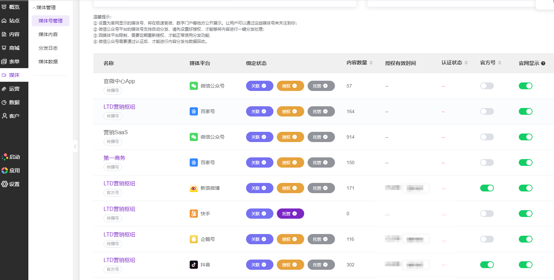Click 托管 button in 第一商务 row
554x280 pixels.
(321, 162)
